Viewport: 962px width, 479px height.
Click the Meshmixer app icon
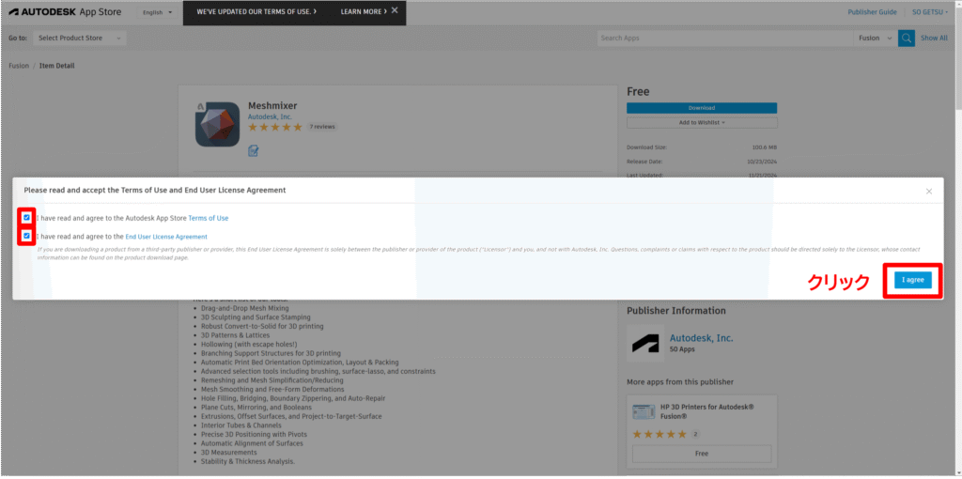[x=217, y=125]
